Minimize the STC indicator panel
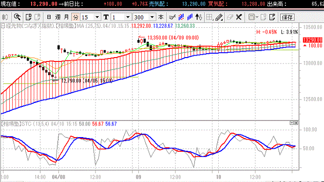324x182 pixels. [x=292, y=123]
